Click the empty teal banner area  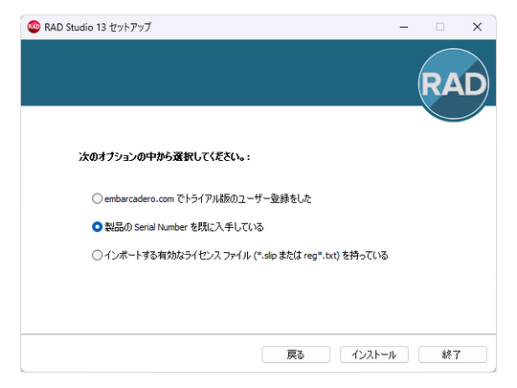click(217, 73)
